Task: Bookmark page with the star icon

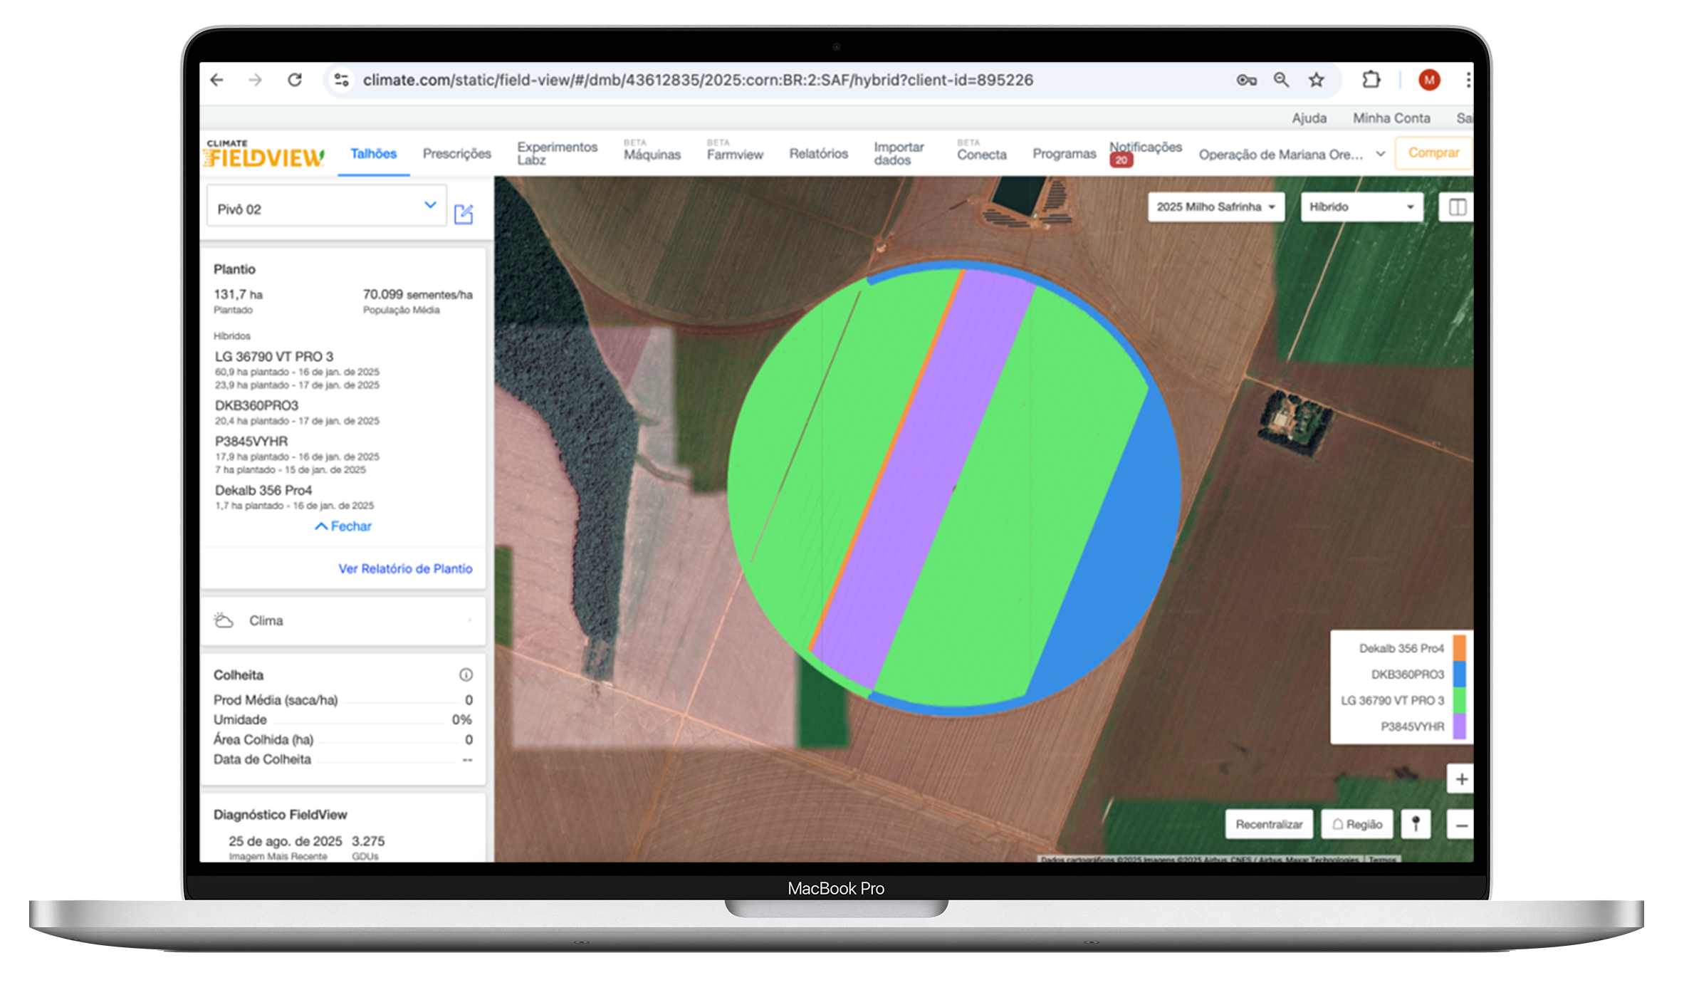Action: 1317,80
